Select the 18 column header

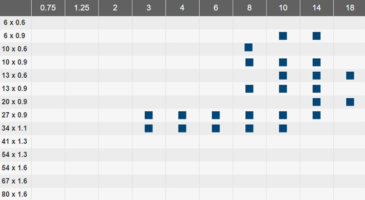350,8
